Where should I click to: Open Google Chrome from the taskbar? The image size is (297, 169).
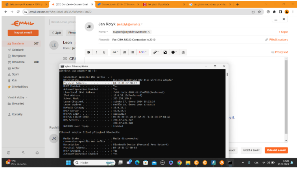(x=179, y=163)
